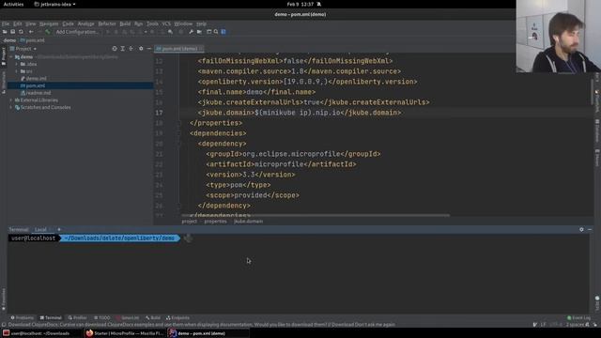The width and height of the screenshot is (601, 338).
Task: Open the Edit menu
Action: 18,23
